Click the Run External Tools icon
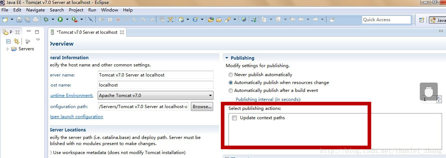Viewport: 446px width, 158px height. 74,19
